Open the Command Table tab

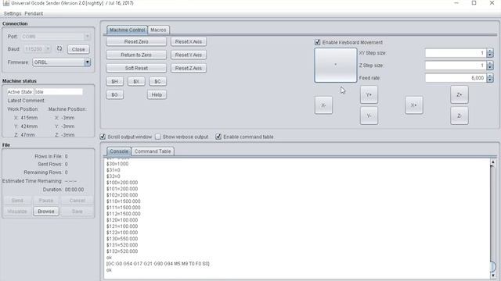(153, 151)
